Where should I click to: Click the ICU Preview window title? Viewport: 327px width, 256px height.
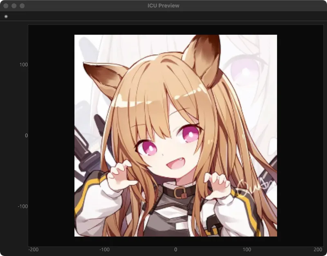[163, 6]
